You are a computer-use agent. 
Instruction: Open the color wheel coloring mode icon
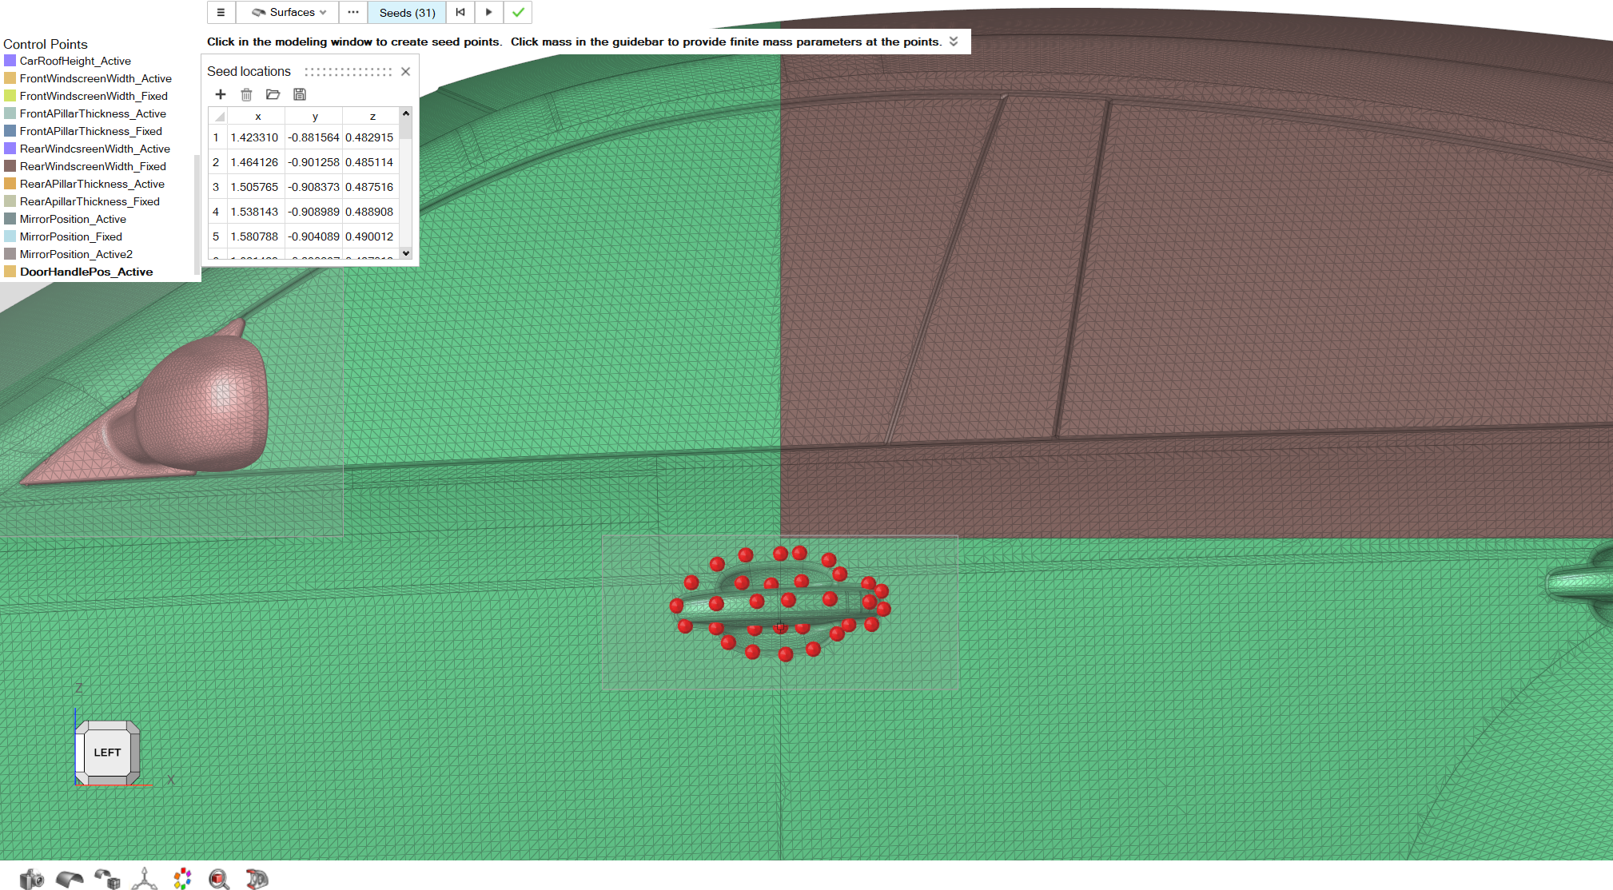point(182,879)
